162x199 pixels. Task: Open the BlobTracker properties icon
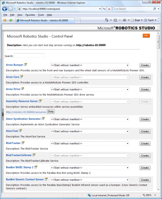pos(23,143)
